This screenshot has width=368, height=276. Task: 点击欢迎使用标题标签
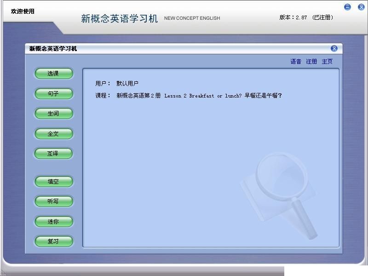pyautogui.click(x=22, y=11)
